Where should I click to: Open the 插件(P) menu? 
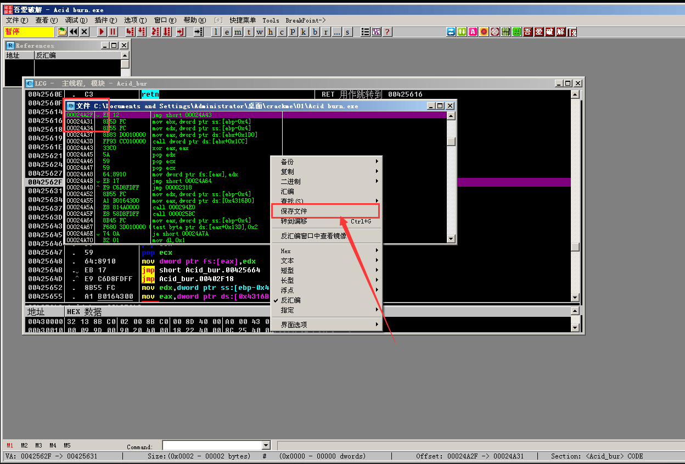pos(105,20)
